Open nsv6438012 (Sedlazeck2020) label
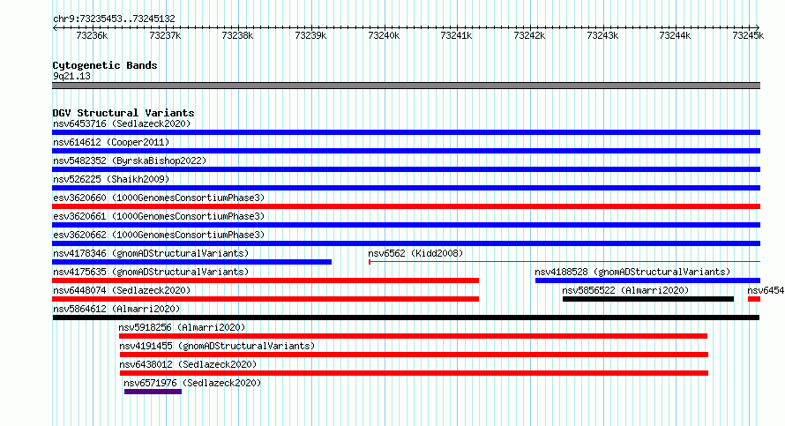 pos(188,364)
